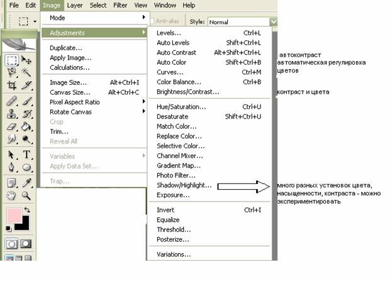Select the Move tool

pos(26,60)
